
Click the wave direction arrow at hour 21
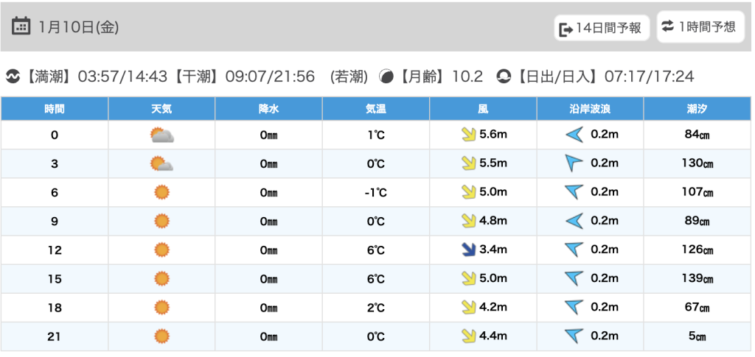tap(574, 336)
